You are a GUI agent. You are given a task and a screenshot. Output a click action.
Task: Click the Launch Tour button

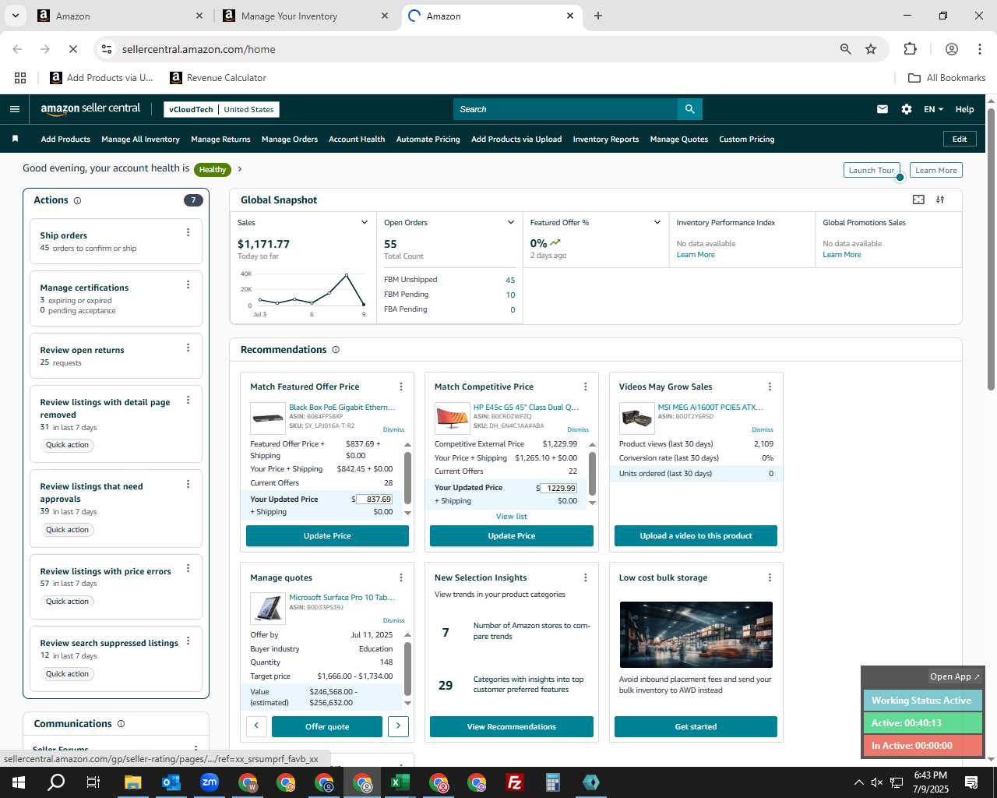click(x=872, y=170)
